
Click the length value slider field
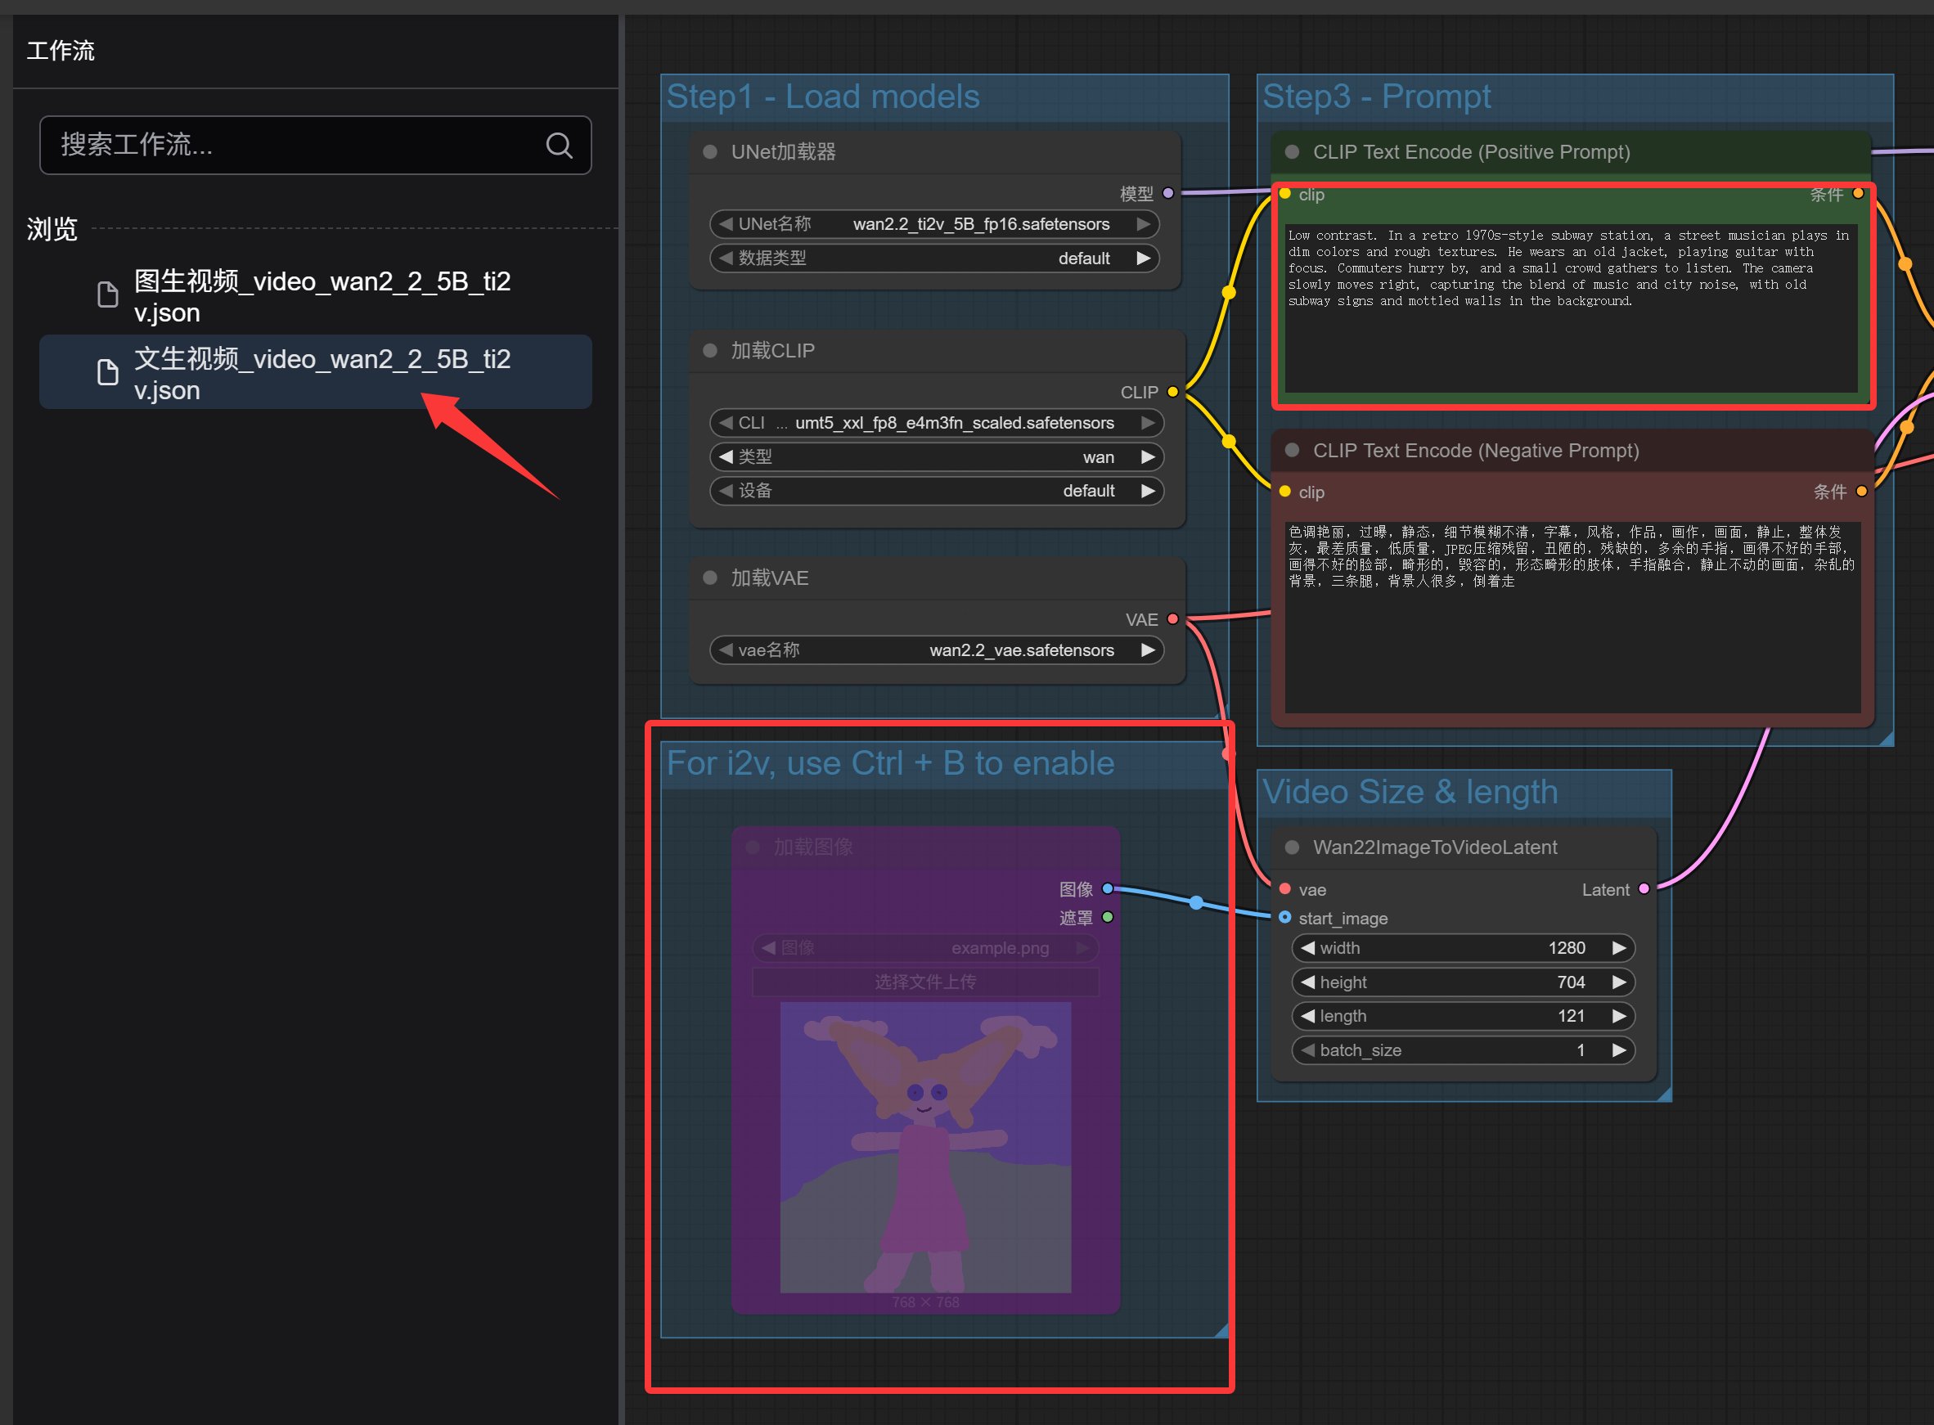click(x=1462, y=1016)
